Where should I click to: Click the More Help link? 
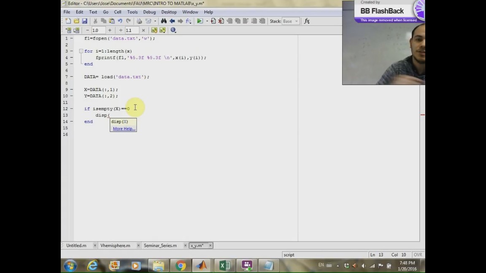pyautogui.click(x=124, y=129)
